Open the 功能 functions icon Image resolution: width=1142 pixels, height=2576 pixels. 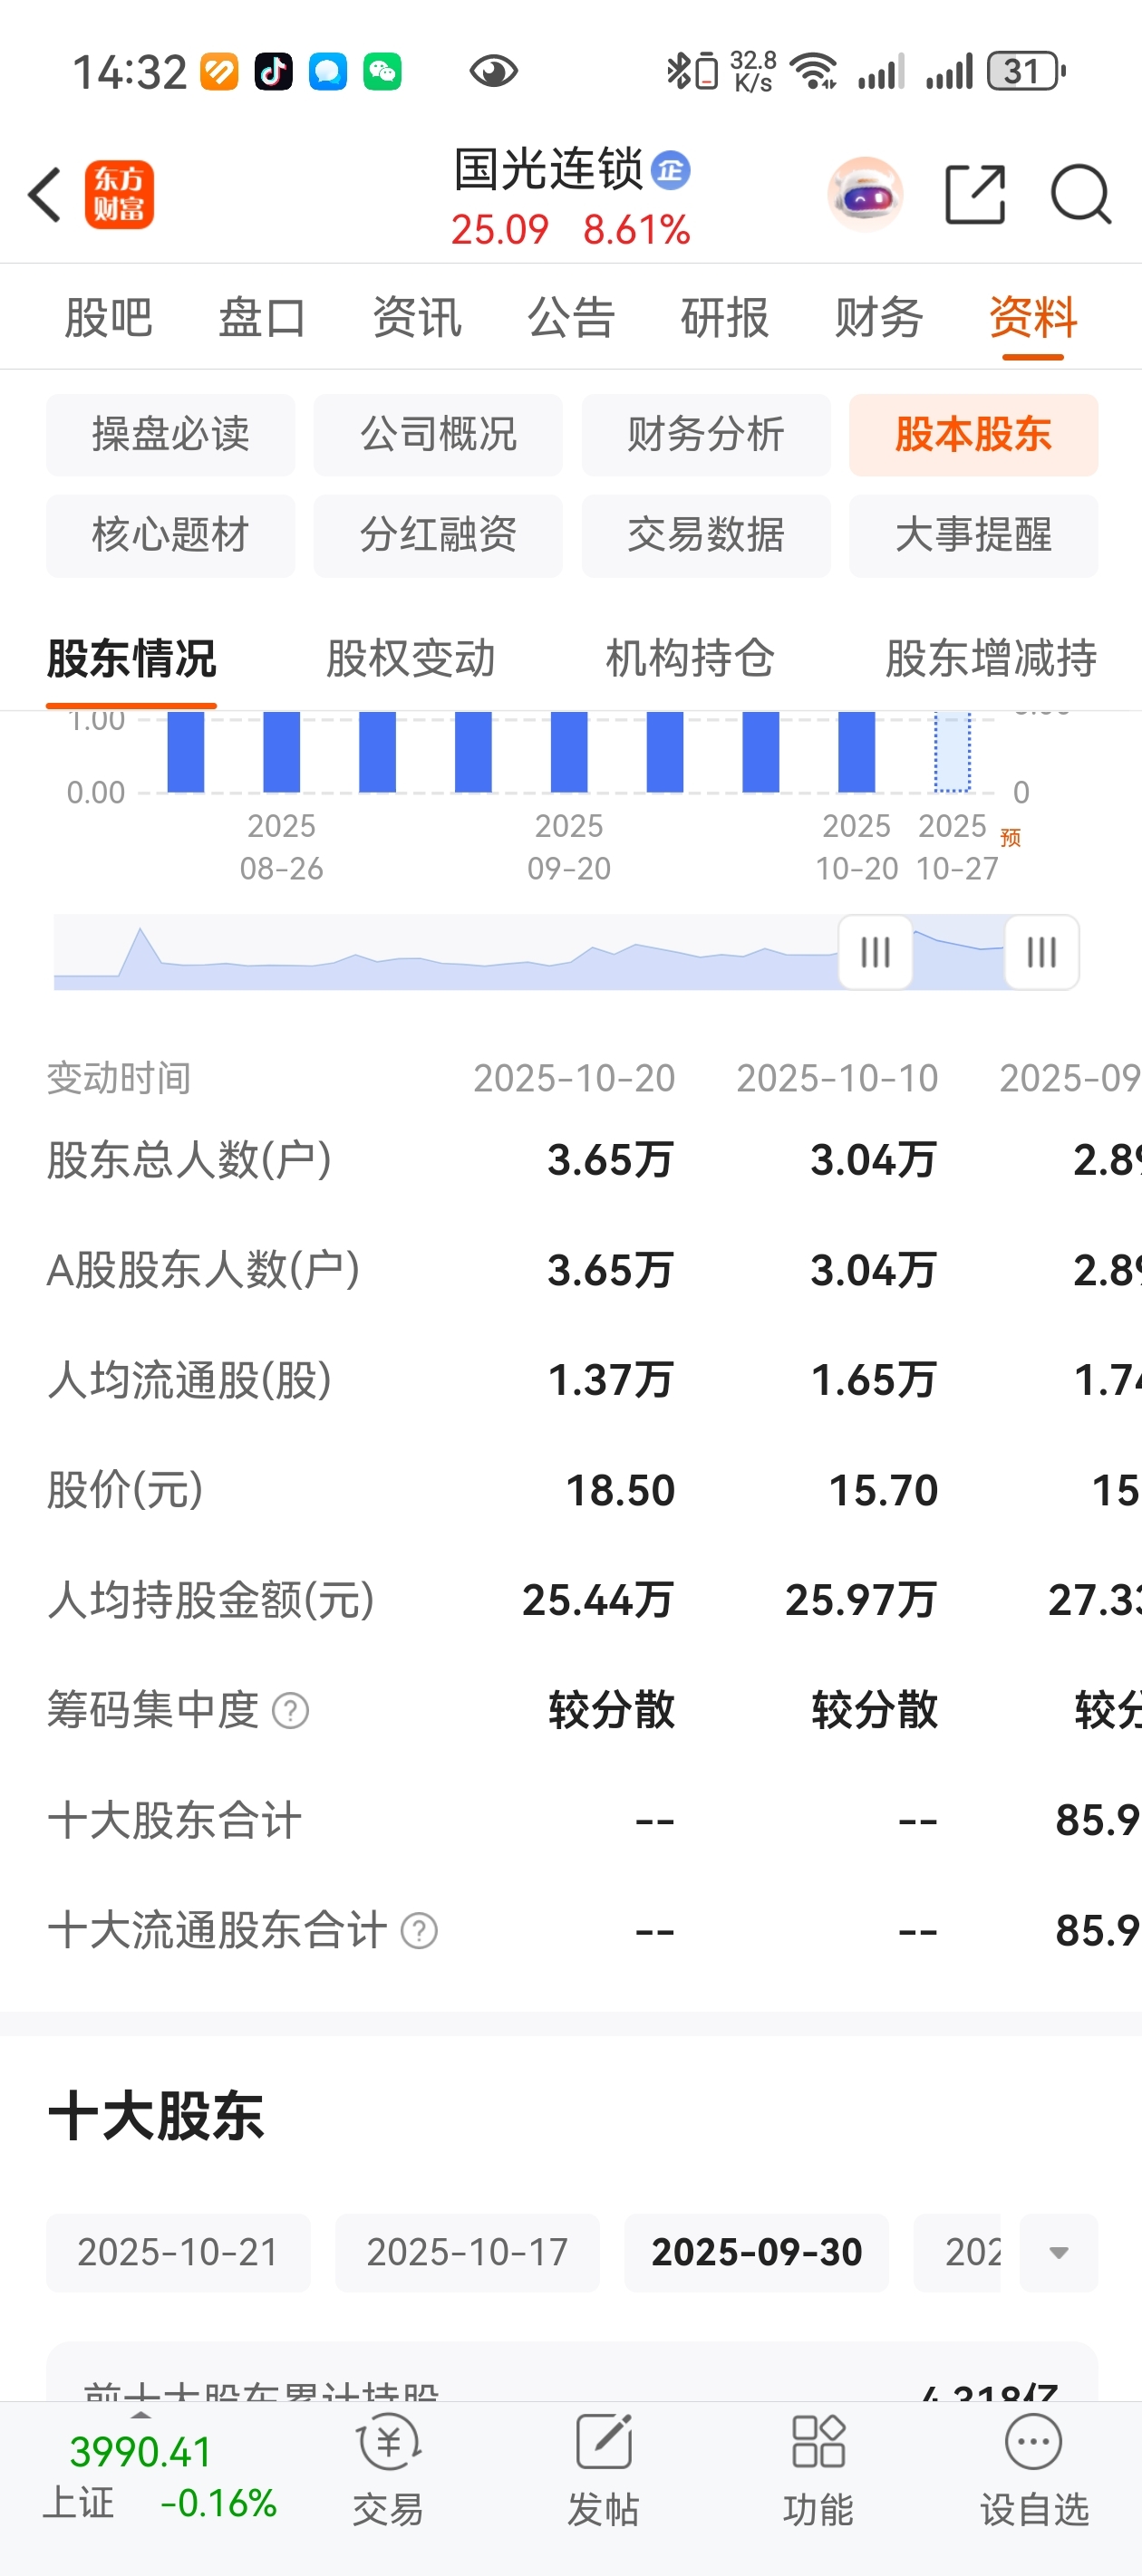pyautogui.click(x=818, y=2469)
